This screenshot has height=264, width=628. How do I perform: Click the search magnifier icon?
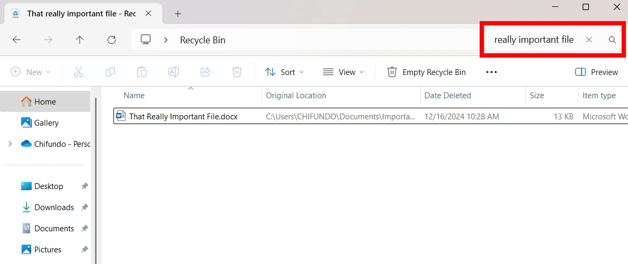tap(612, 40)
